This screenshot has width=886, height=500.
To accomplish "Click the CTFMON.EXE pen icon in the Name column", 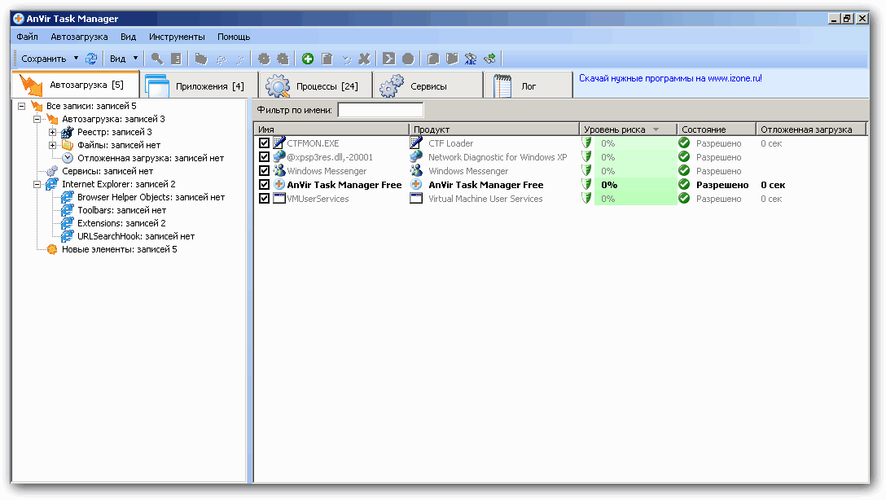I will pos(279,143).
